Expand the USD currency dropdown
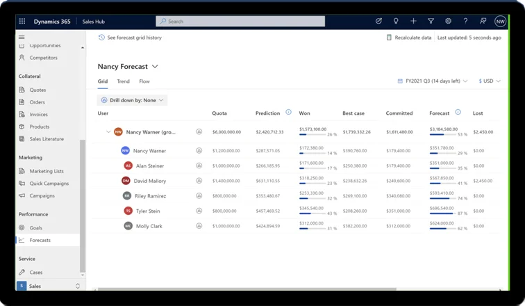The width and height of the screenshot is (525, 306). pyautogui.click(x=490, y=81)
